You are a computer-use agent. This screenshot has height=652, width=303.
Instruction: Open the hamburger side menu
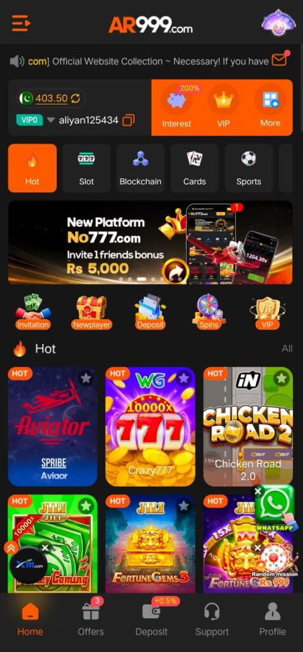(21, 23)
